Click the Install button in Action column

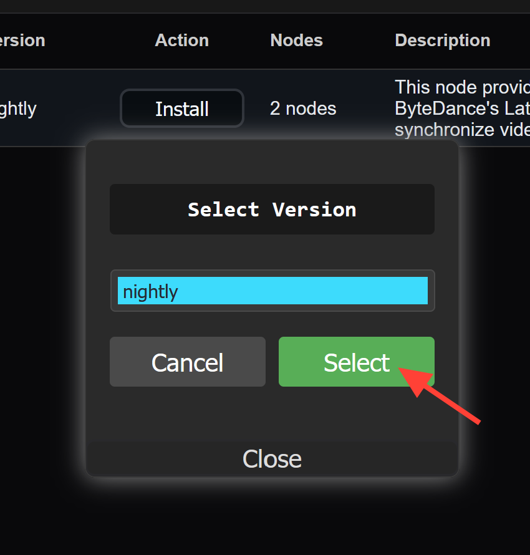pyautogui.click(x=181, y=109)
